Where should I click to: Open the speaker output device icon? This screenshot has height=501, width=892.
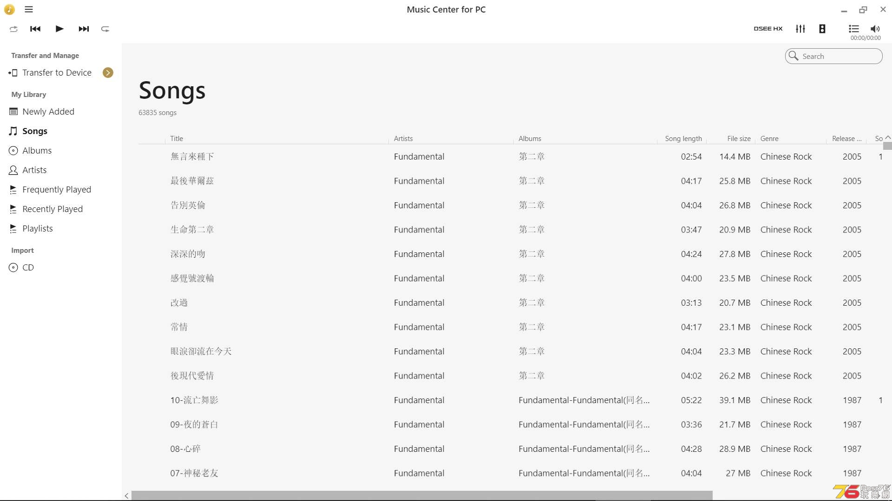[822, 29]
